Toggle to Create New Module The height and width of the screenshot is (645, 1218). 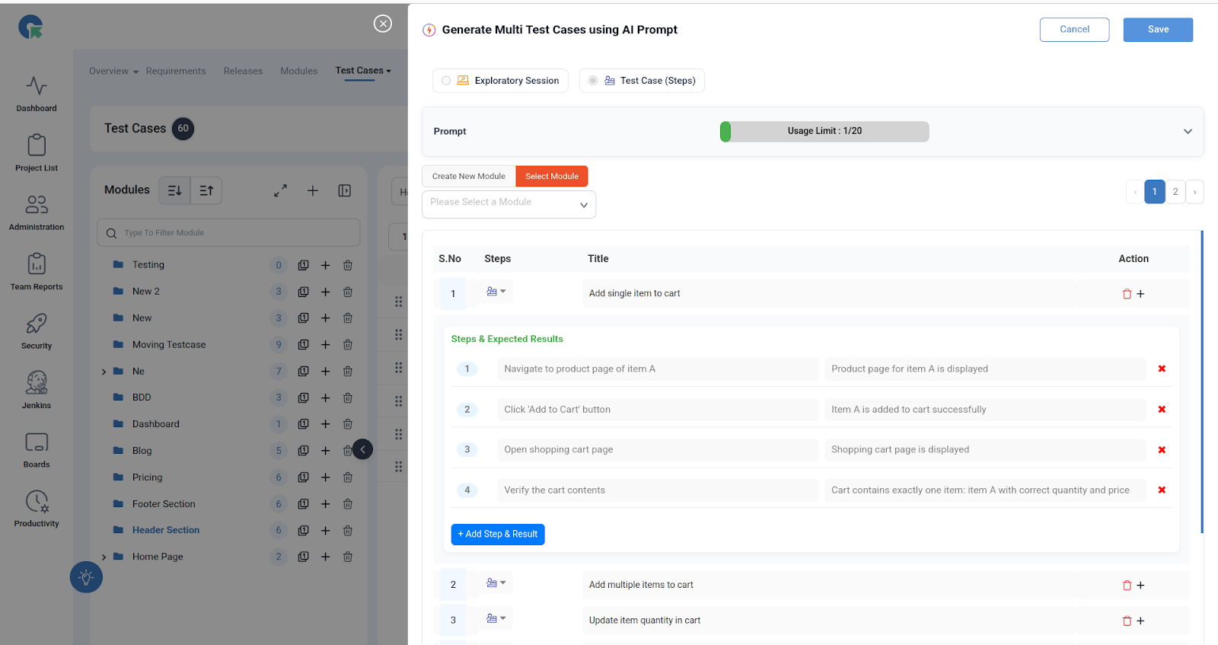tap(468, 177)
